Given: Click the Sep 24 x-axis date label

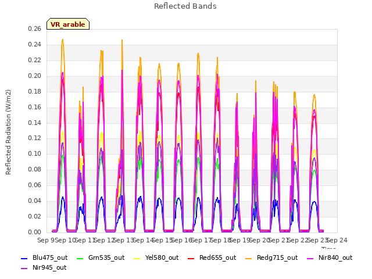Looking at the screenshot, I should [337, 240].
